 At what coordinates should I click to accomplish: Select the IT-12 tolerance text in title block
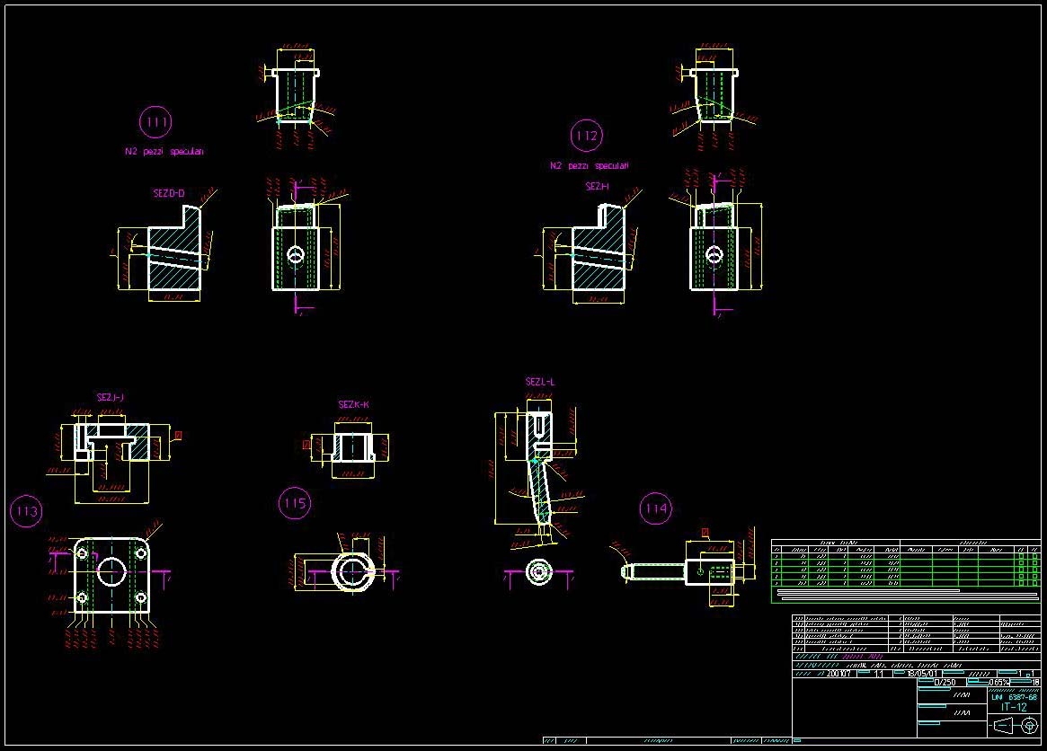[x=1014, y=707]
